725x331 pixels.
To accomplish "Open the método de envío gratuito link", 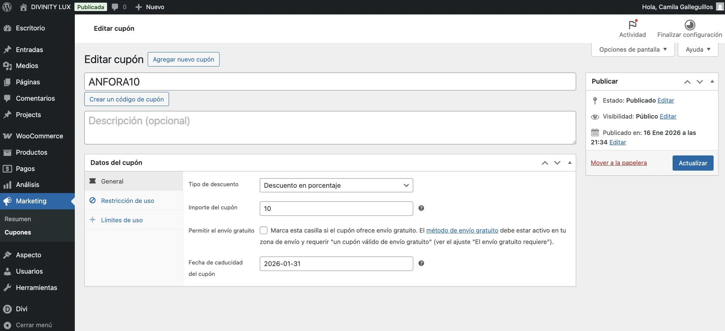I will (462, 230).
